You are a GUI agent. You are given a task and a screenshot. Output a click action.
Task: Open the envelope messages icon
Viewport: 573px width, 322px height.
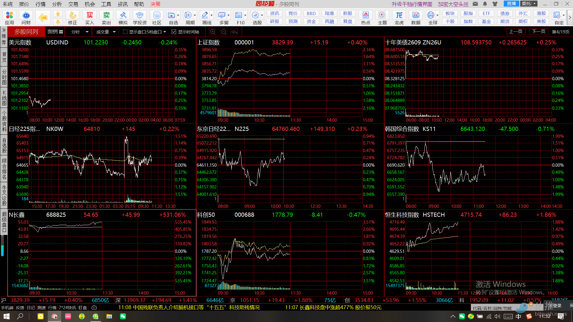click(475, 4)
